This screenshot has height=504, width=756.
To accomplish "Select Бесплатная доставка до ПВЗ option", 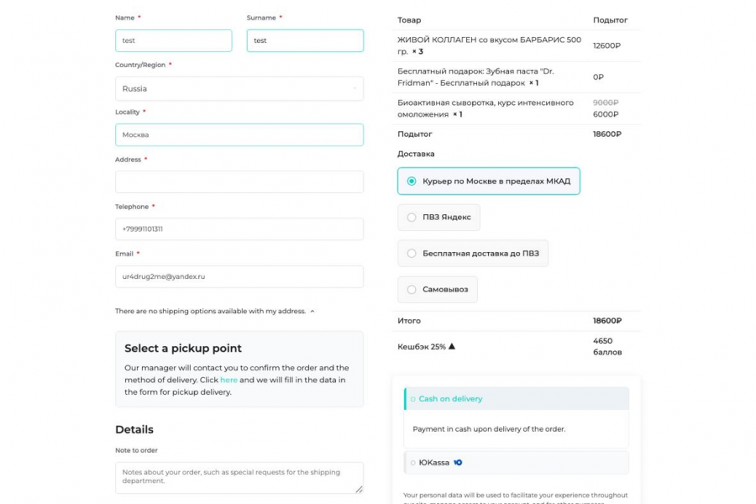I will pyautogui.click(x=412, y=253).
